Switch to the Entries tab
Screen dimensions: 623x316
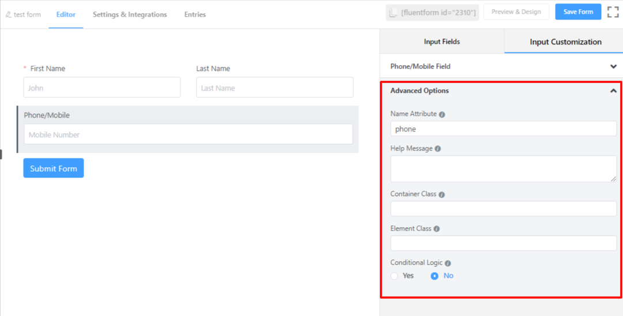tap(195, 14)
